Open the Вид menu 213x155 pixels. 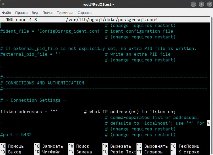coord(35,13)
